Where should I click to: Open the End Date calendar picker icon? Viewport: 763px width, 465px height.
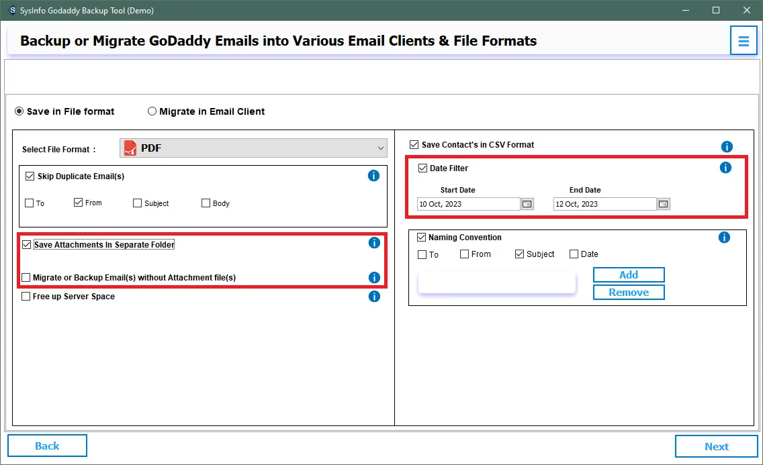pos(664,204)
